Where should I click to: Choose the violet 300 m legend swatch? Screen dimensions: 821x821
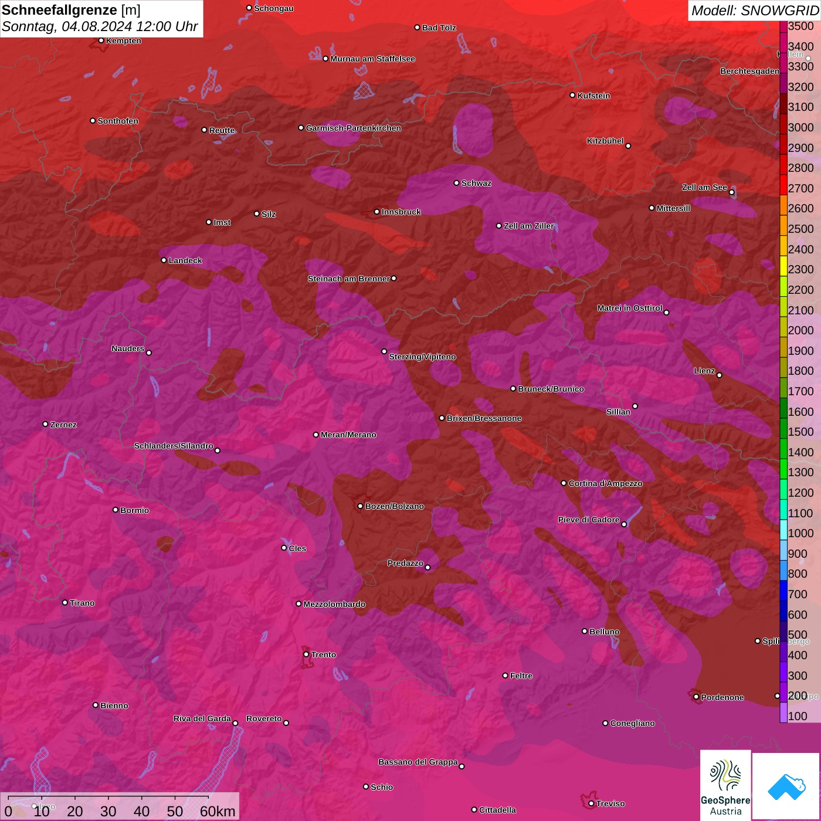(783, 672)
